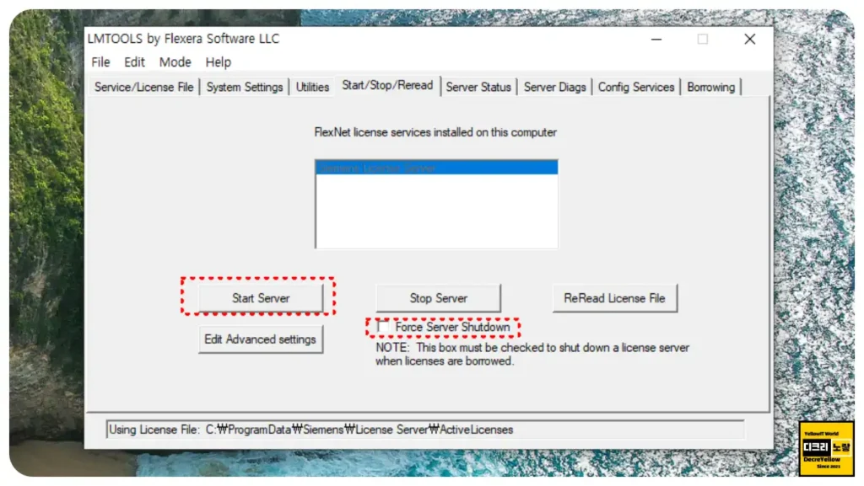Minimize the LMTOOLS window
864x486 pixels.
click(656, 39)
